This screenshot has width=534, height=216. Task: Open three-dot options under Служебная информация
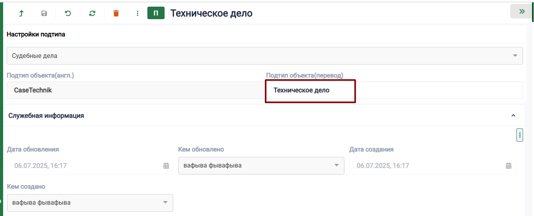click(x=520, y=135)
